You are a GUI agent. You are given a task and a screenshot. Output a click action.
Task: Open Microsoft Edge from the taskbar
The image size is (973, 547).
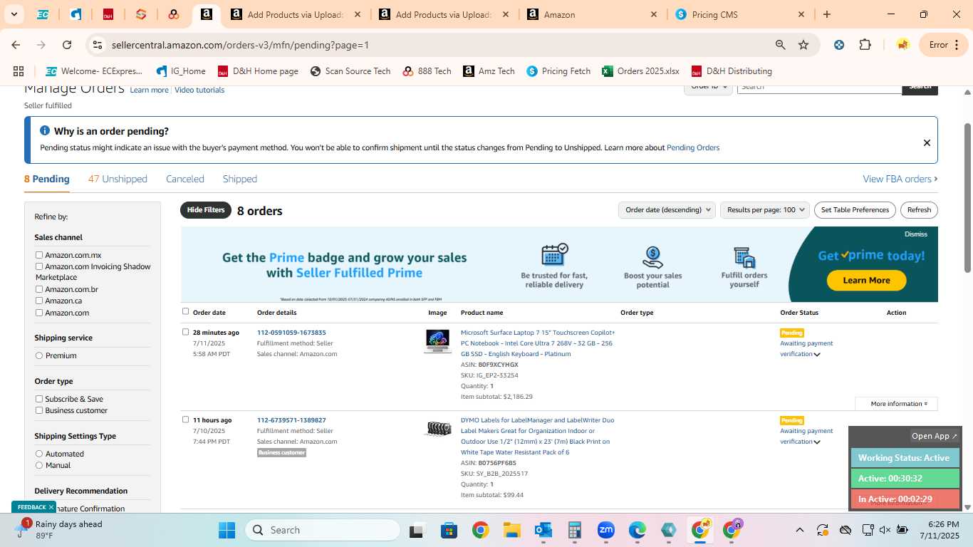[638, 530]
